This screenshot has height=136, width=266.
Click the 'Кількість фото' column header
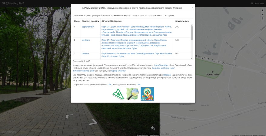click(182, 21)
